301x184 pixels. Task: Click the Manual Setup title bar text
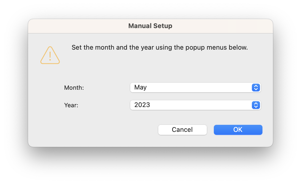click(150, 26)
